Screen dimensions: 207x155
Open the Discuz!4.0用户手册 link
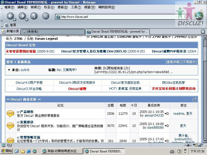[29, 82]
